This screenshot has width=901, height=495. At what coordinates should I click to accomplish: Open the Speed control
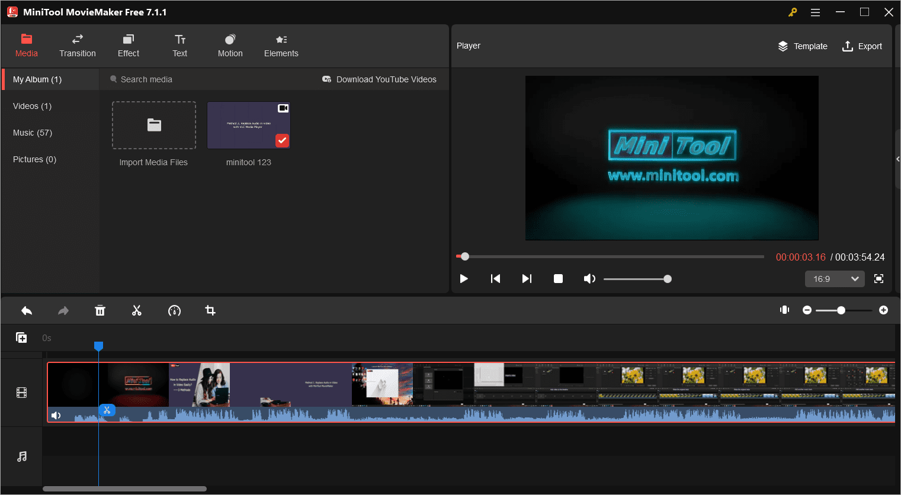[x=174, y=310]
